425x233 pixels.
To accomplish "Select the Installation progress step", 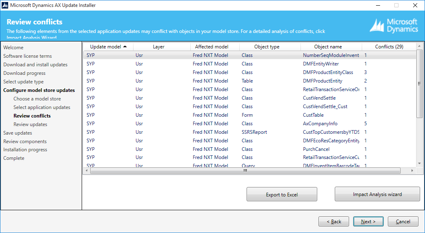I will click(x=25, y=150).
